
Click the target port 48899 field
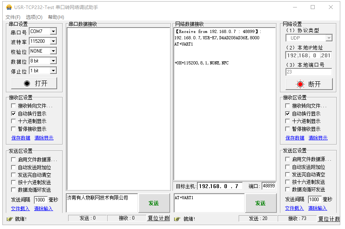(x=269, y=186)
